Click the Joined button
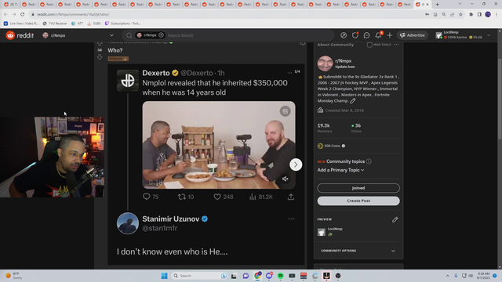The width and height of the screenshot is (502, 282). (x=358, y=188)
